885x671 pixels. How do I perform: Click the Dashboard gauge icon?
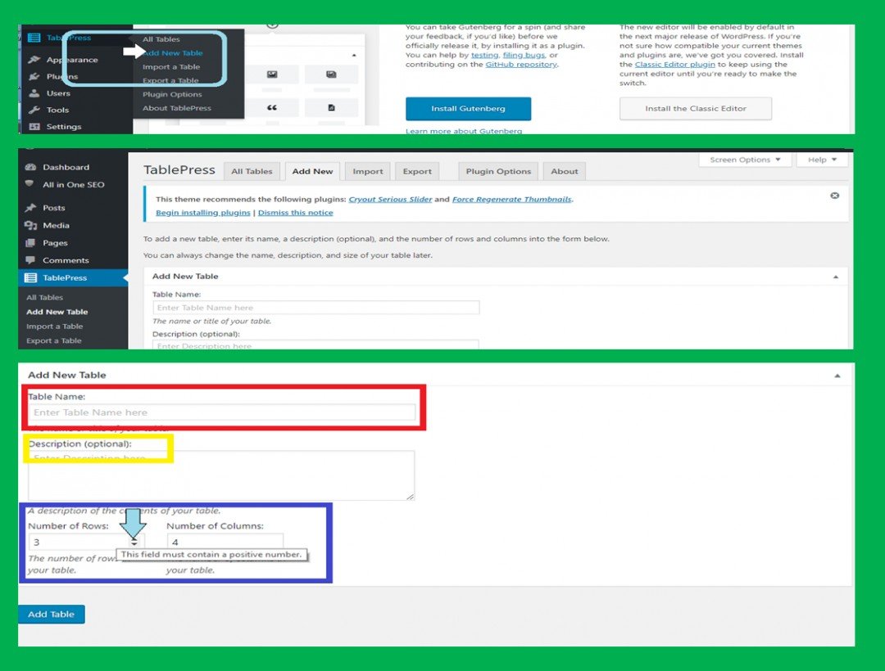point(30,167)
